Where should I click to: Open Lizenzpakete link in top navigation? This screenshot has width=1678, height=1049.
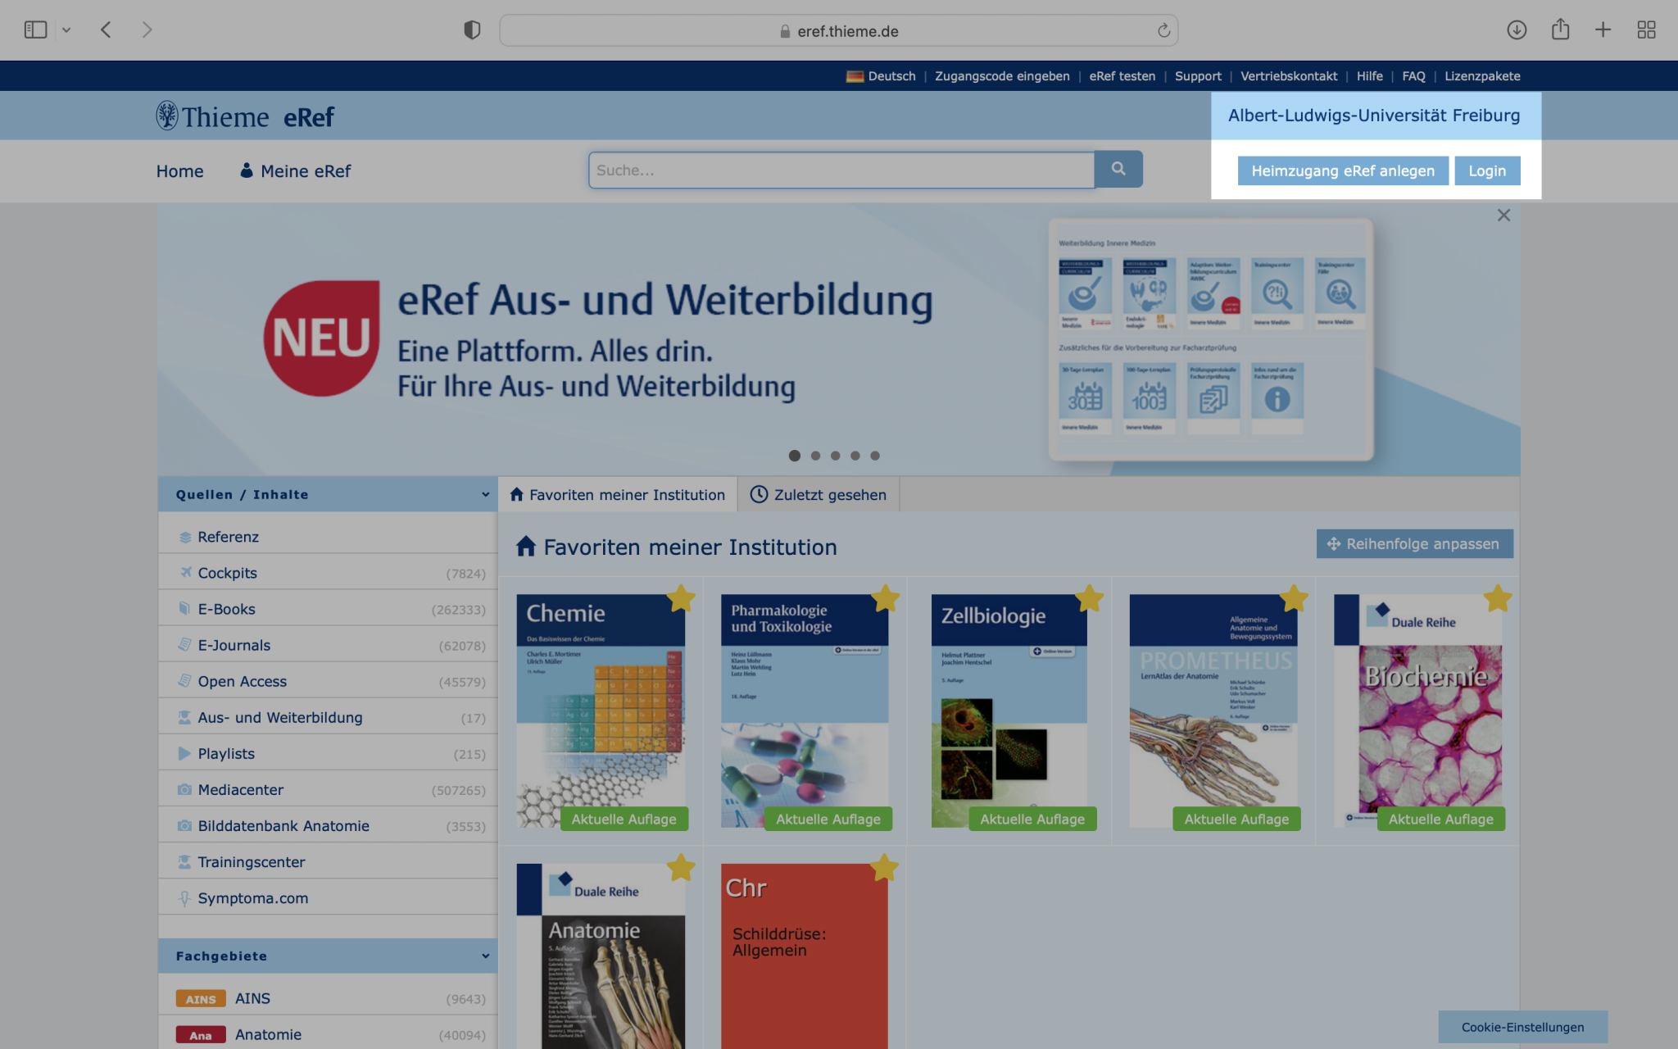(x=1481, y=75)
